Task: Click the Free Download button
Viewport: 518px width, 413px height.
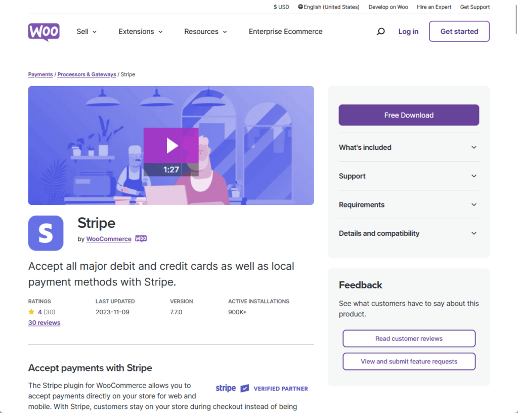Action: pyautogui.click(x=409, y=115)
